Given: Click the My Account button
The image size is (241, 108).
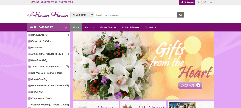Looking at the screenshot, I should click(x=187, y=2).
